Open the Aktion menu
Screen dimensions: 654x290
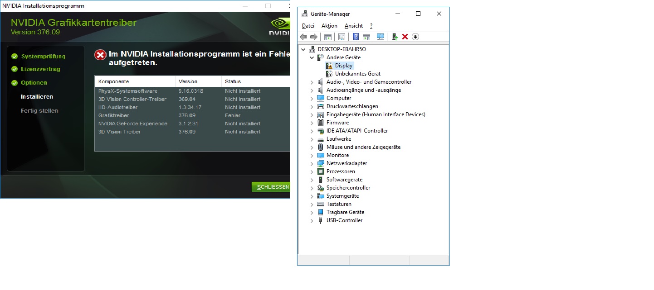pos(329,26)
